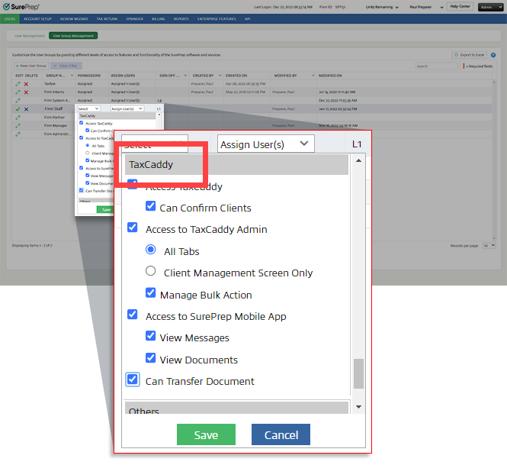Disable the Can Transfer Document checkbox
Viewport: 507px width, 465px height.
pos(133,380)
